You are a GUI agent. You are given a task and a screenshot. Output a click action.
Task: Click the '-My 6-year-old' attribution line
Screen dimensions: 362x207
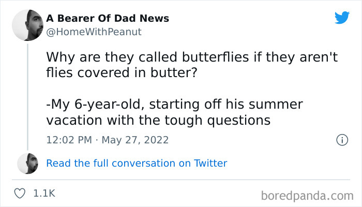[x=174, y=105]
